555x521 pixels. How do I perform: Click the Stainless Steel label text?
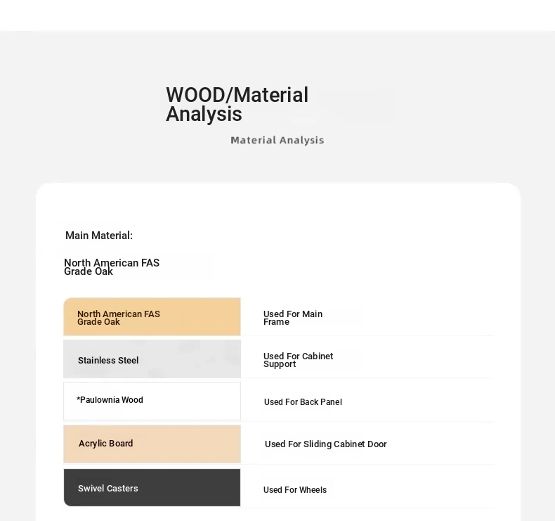click(x=108, y=361)
